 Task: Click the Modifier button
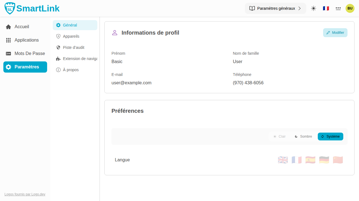point(335,33)
